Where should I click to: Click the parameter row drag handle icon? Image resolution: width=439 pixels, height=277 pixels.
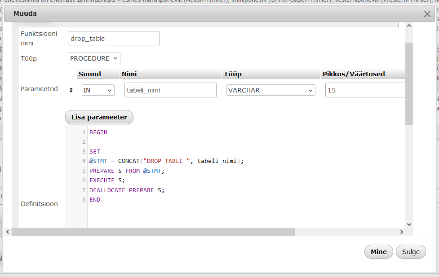(x=71, y=90)
